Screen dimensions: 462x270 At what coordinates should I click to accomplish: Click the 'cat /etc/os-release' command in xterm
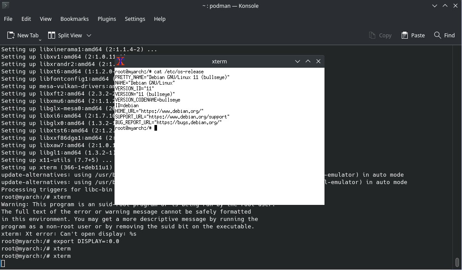179,72
